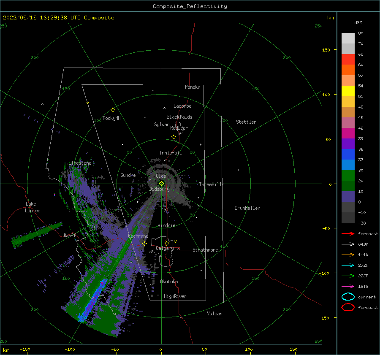Click the yellow diamond marker near Cochrane
This screenshot has height=355, width=380.
[x=144, y=244]
